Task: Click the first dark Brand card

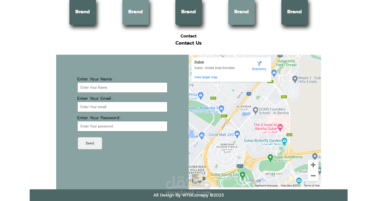Action: point(83,12)
